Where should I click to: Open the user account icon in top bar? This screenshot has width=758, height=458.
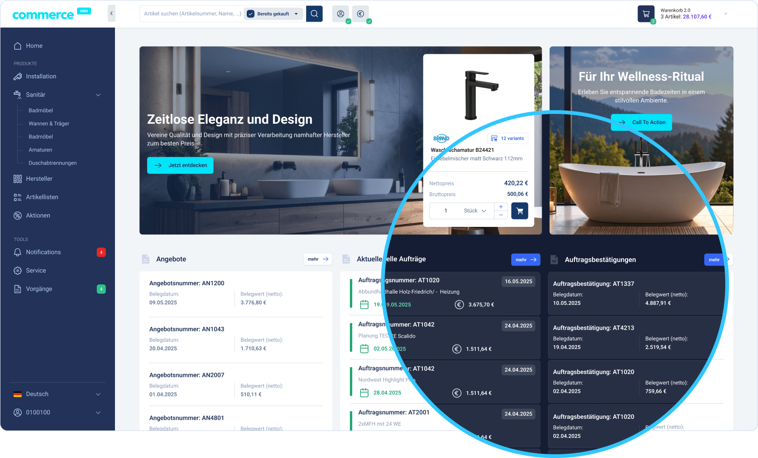tap(341, 14)
